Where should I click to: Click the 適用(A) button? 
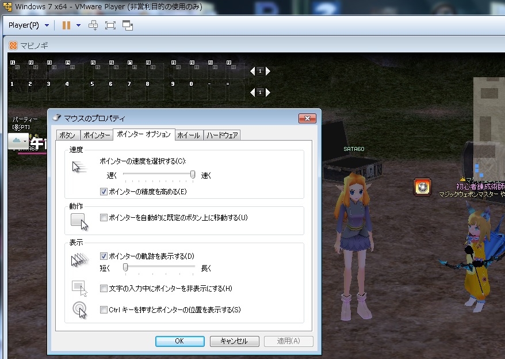click(x=289, y=341)
